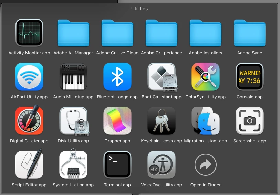Launch Migration Assistant Finder-faces icon

pyautogui.click(x=206, y=121)
